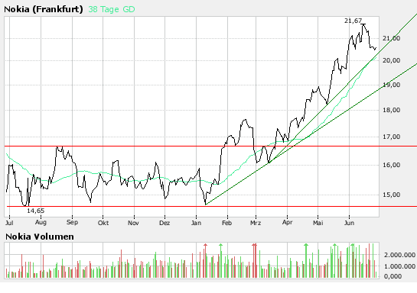Click the Jan month label
417x293 pixels.
(196, 223)
